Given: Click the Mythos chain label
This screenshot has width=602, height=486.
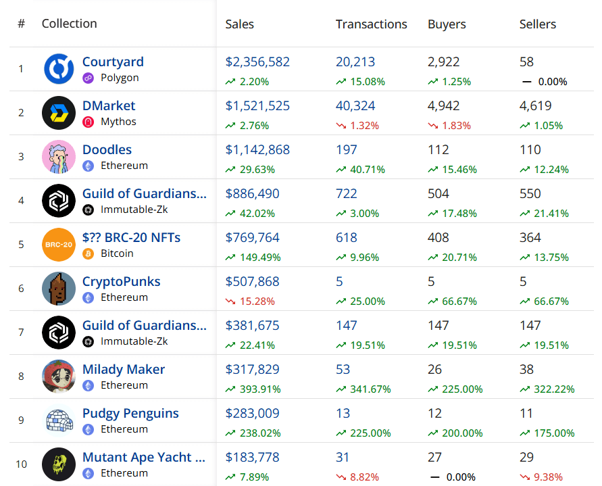Looking at the screenshot, I should tap(119, 122).
